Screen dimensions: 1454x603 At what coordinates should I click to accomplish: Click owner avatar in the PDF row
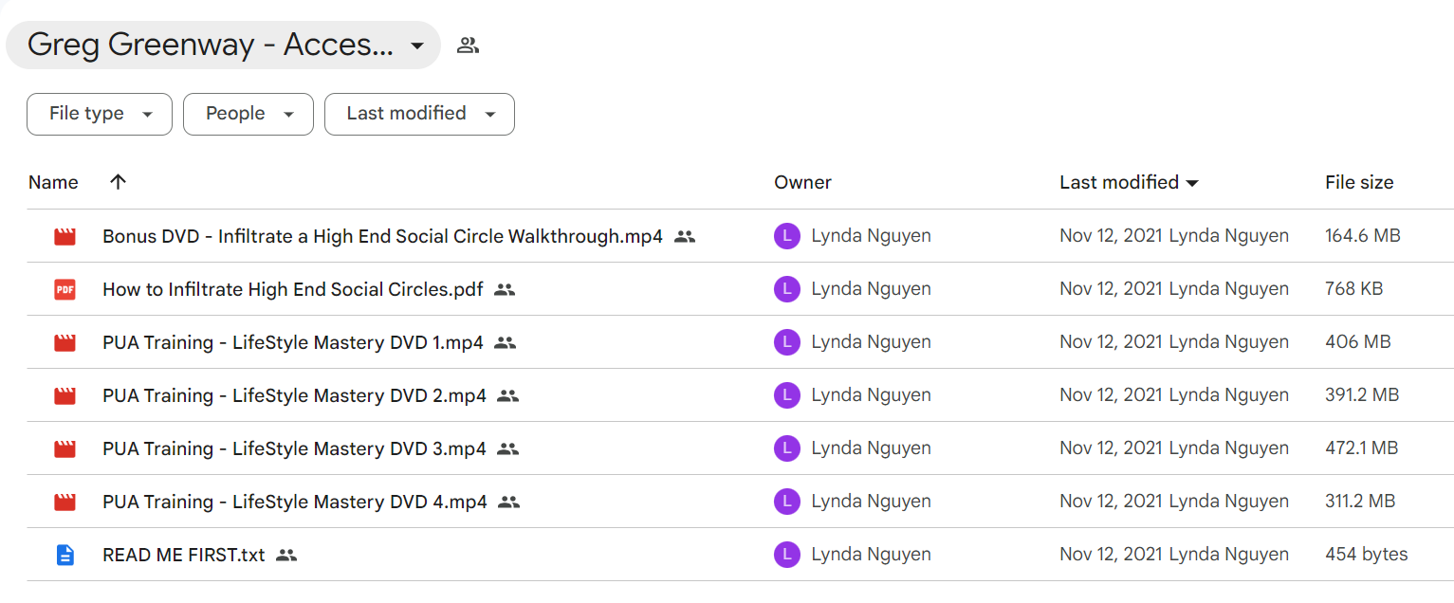tap(787, 290)
